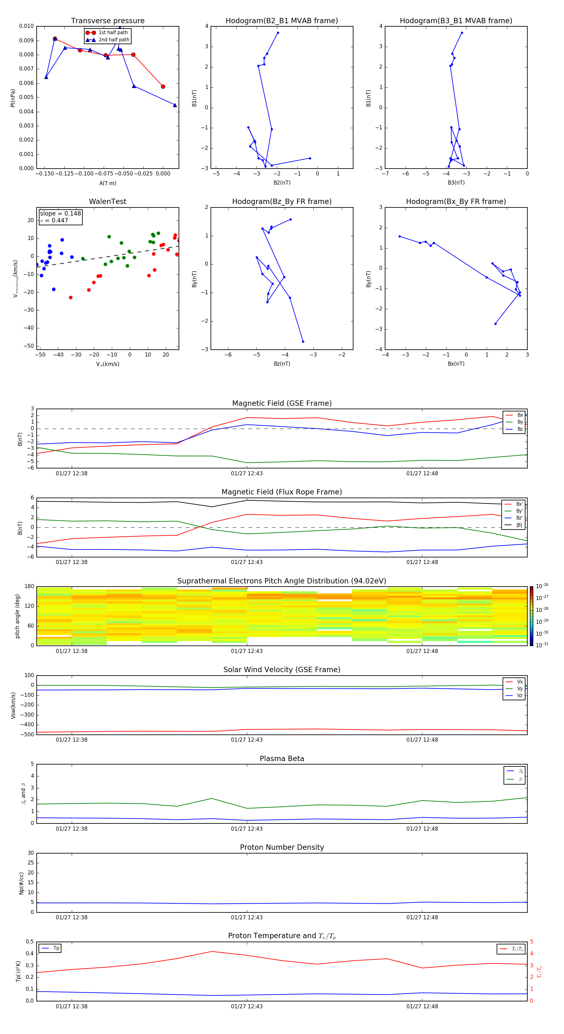Select the "βp" entry in Plasma Beta legend
The image size is (564, 1034).
click(514, 771)
